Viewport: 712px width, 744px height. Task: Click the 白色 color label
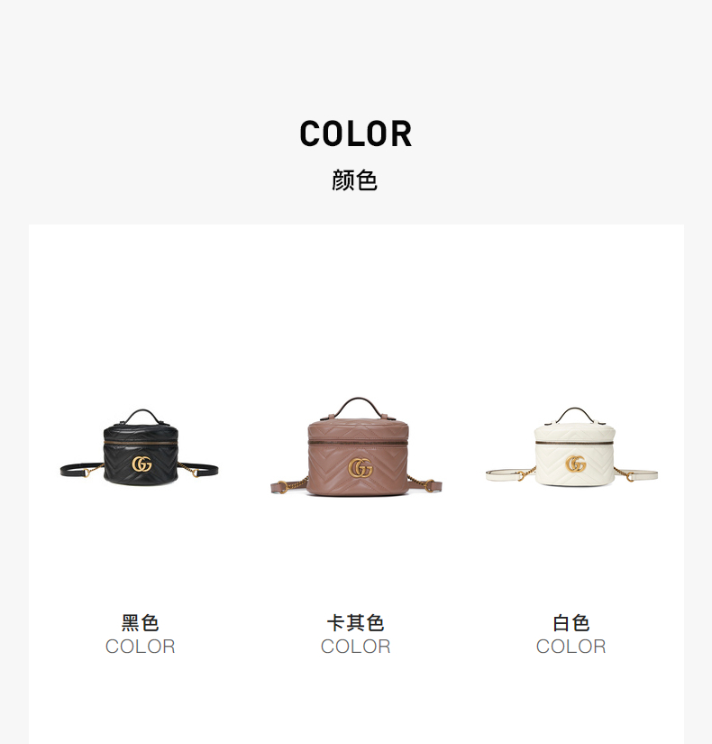click(571, 623)
